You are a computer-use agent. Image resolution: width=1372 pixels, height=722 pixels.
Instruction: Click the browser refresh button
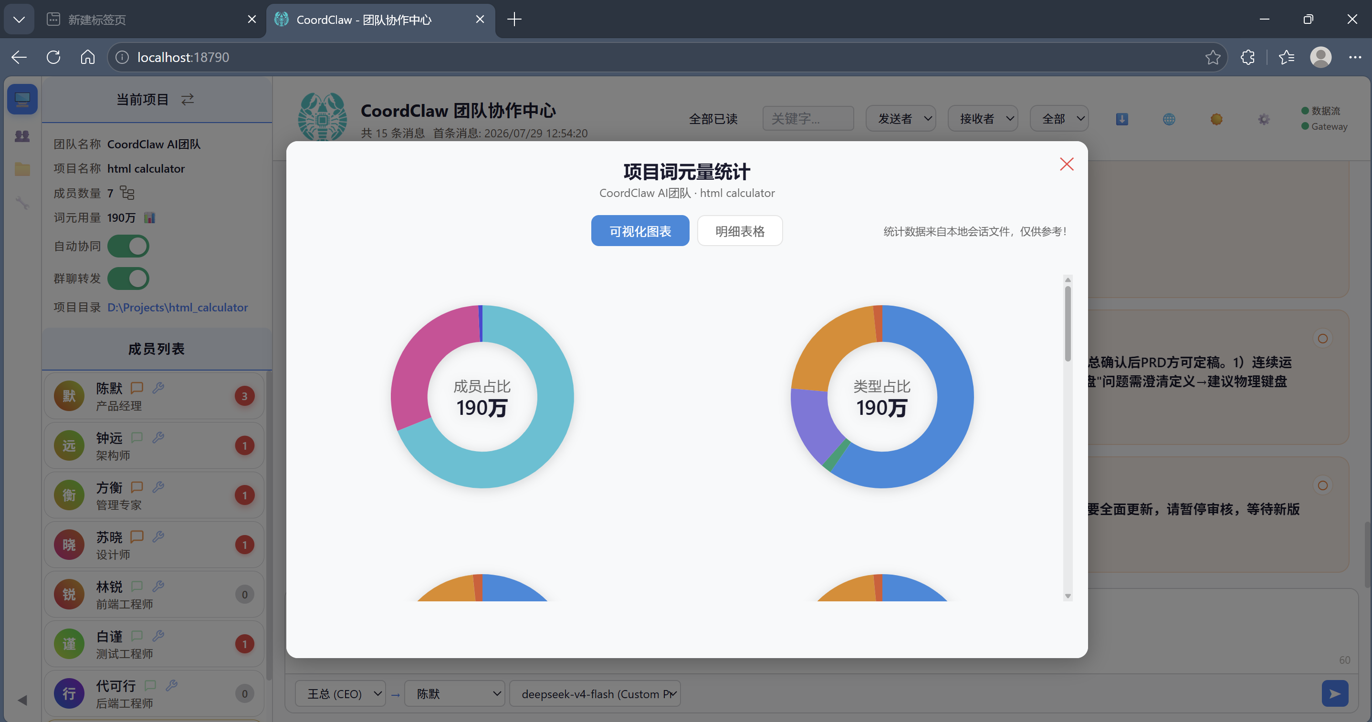click(53, 57)
